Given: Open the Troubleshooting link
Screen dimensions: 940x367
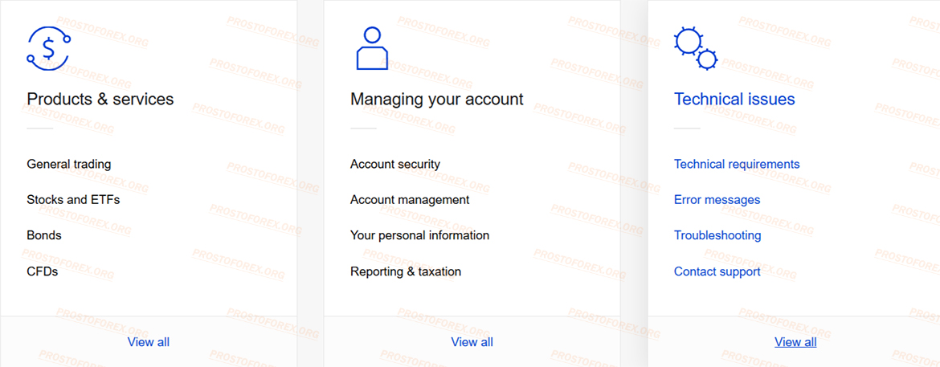Looking at the screenshot, I should pyautogui.click(x=717, y=235).
